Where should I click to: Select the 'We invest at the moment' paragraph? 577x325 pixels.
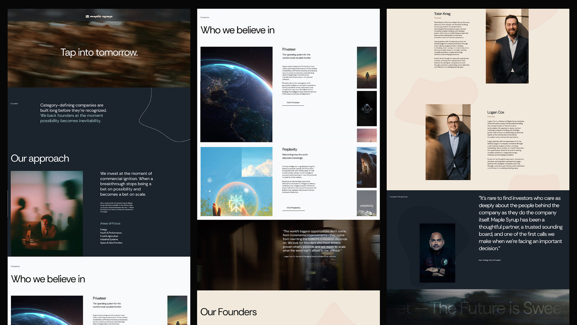click(127, 184)
